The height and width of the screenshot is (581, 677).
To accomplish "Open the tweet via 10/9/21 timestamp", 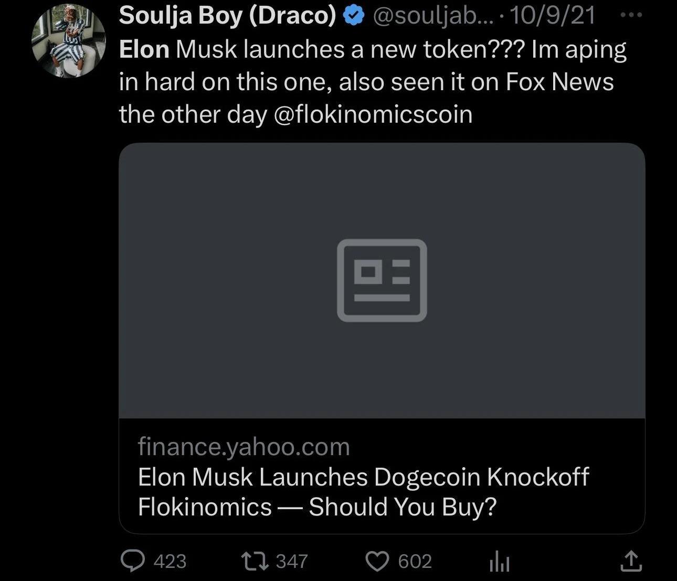I will (552, 16).
